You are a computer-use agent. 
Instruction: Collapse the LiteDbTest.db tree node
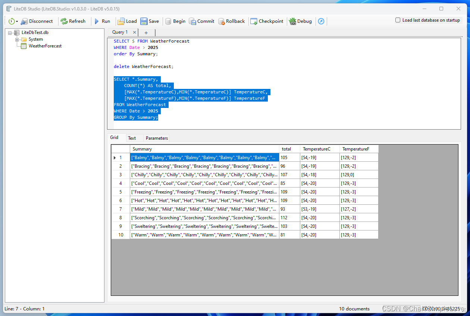coord(10,33)
